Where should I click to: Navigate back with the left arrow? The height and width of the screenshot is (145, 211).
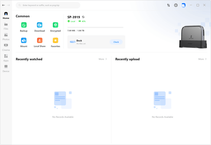pyautogui.click(x=4, y=5)
